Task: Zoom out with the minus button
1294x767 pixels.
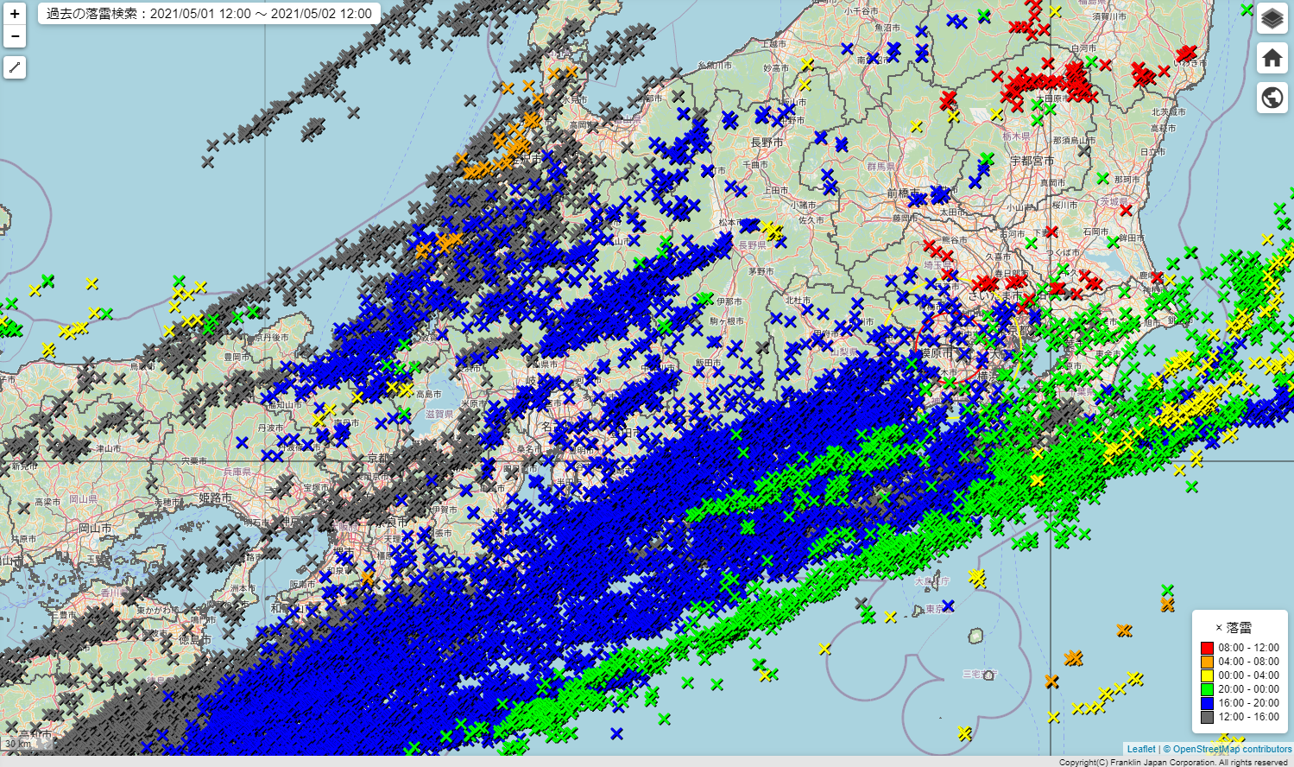Action: tap(15, 36)
